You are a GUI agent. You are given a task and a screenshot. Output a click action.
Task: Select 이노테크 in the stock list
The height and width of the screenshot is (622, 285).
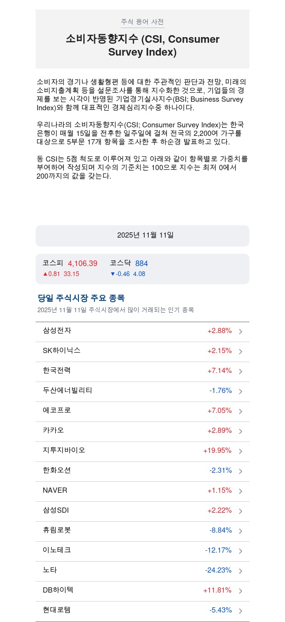(x=57, y=550)
